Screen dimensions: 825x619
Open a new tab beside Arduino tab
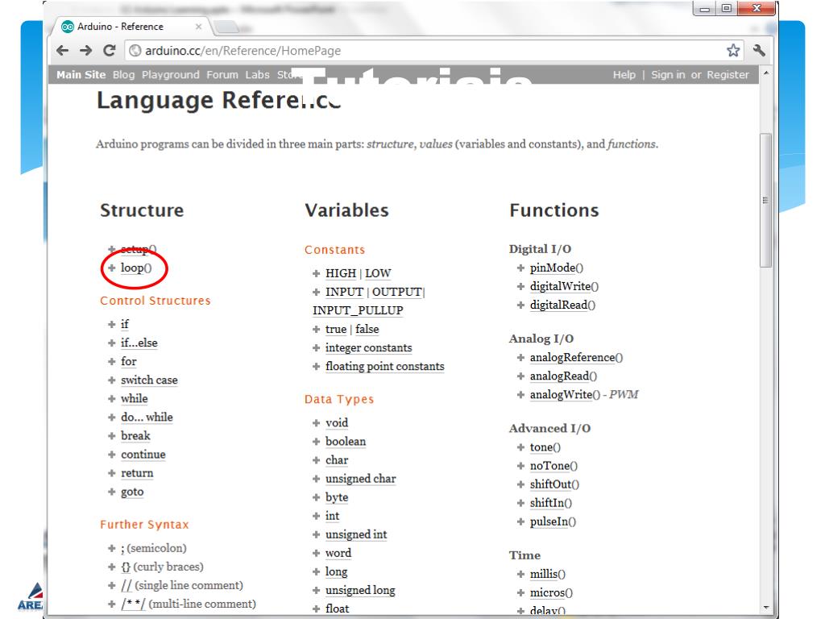(x=226, y=27)
